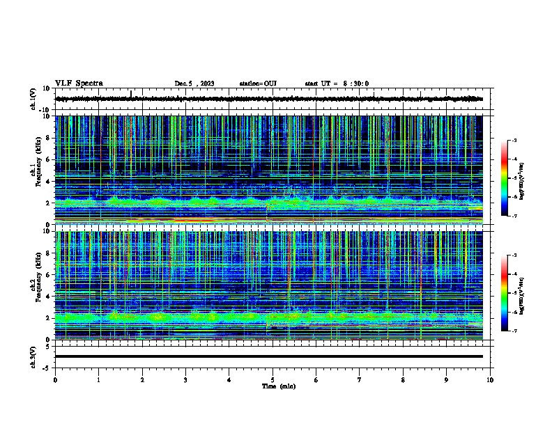Click the ch.1 spectrogram color scale bar
The image size is (552, 426).
pos(504,178)
